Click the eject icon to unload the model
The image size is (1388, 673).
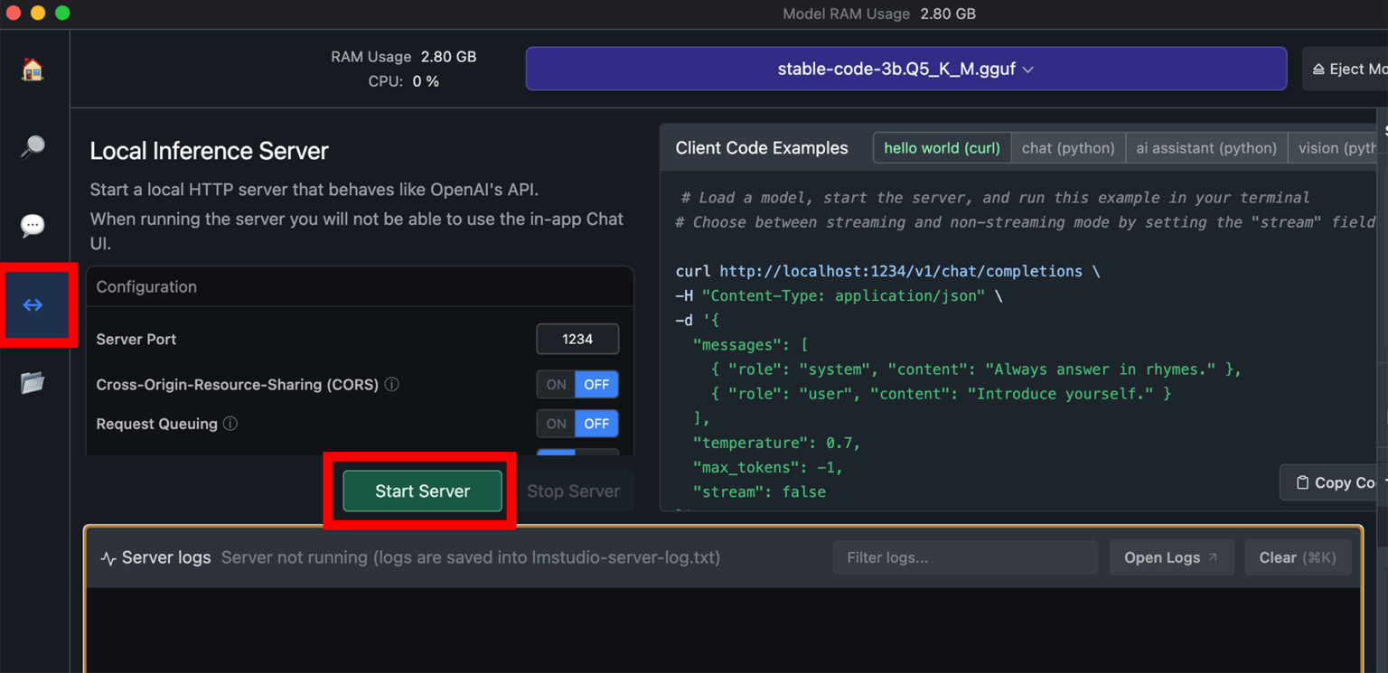pyautogui.click(x=1320, y=68)
